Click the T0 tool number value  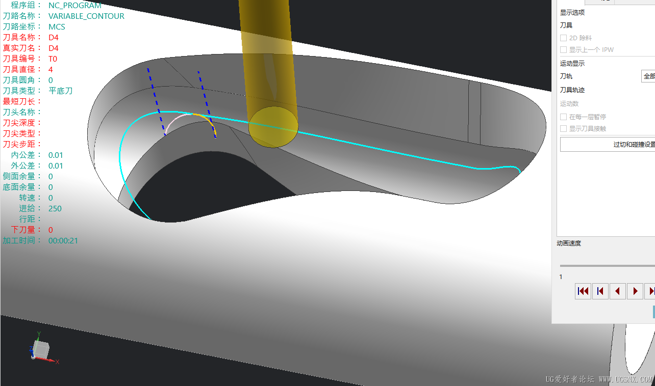pyautogui.click(x=53, y=59)
